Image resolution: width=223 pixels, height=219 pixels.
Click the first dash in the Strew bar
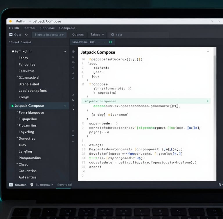[99, 42]
